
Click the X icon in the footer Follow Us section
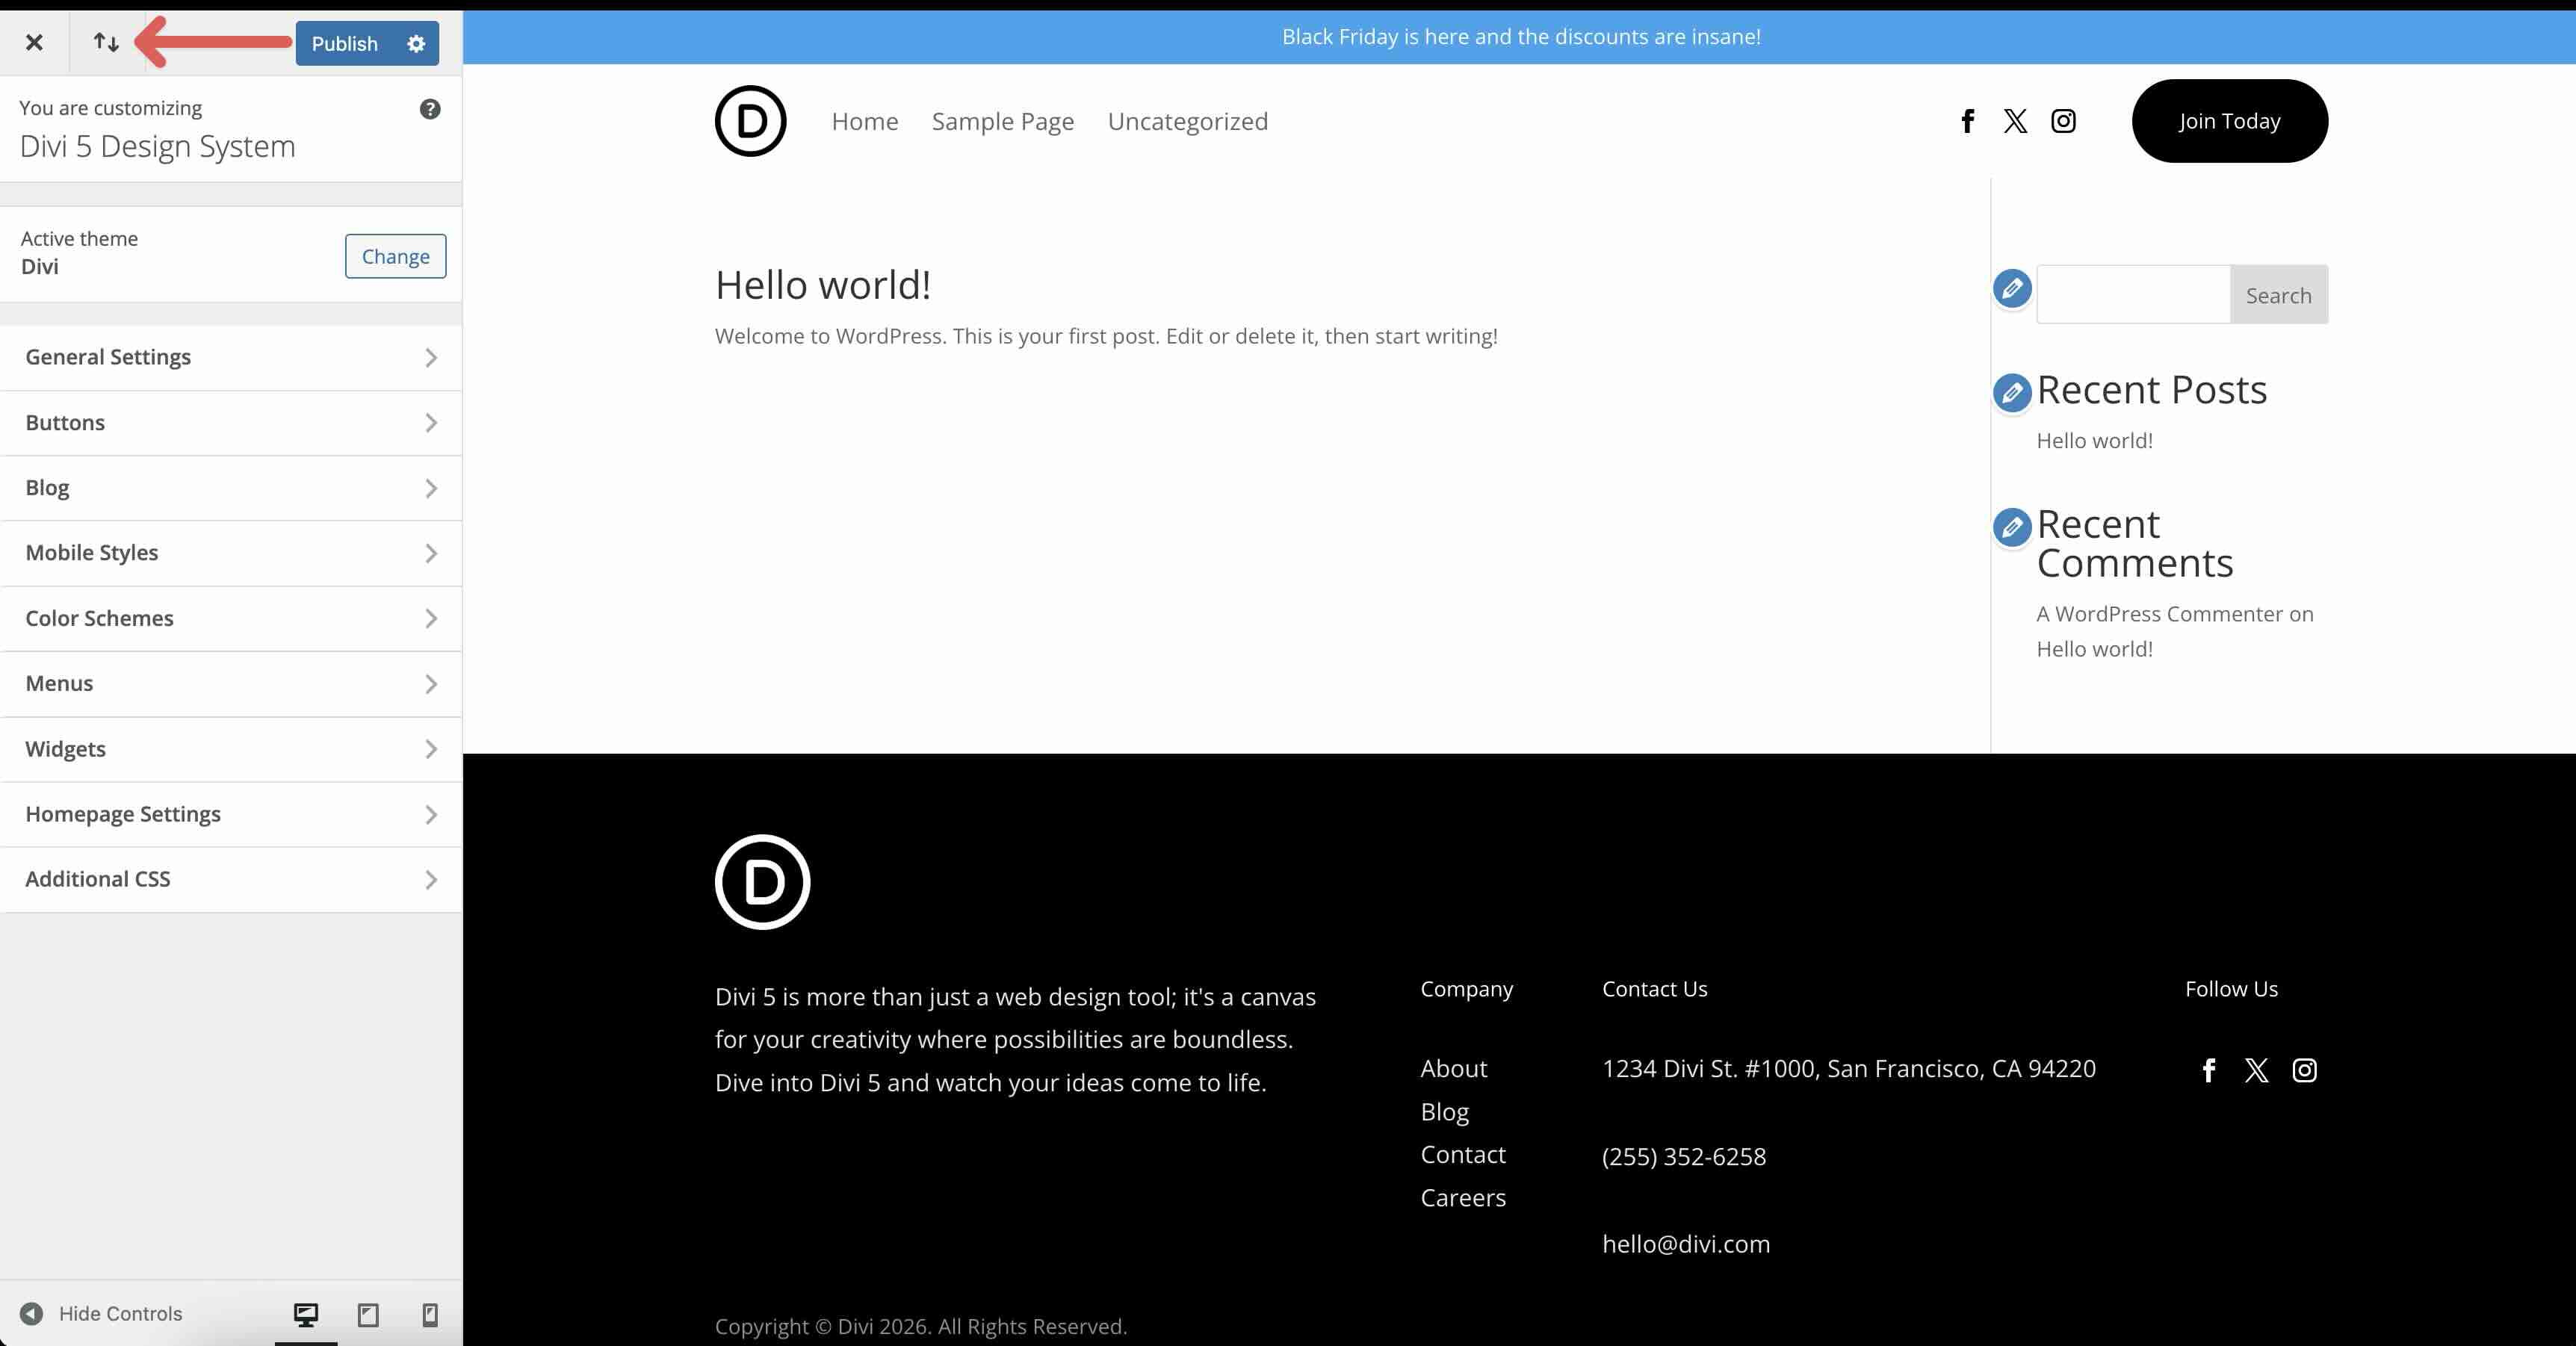2256,1070
